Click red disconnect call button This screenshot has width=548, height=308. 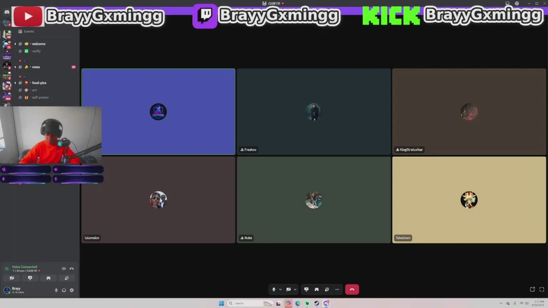coord(352,290)
